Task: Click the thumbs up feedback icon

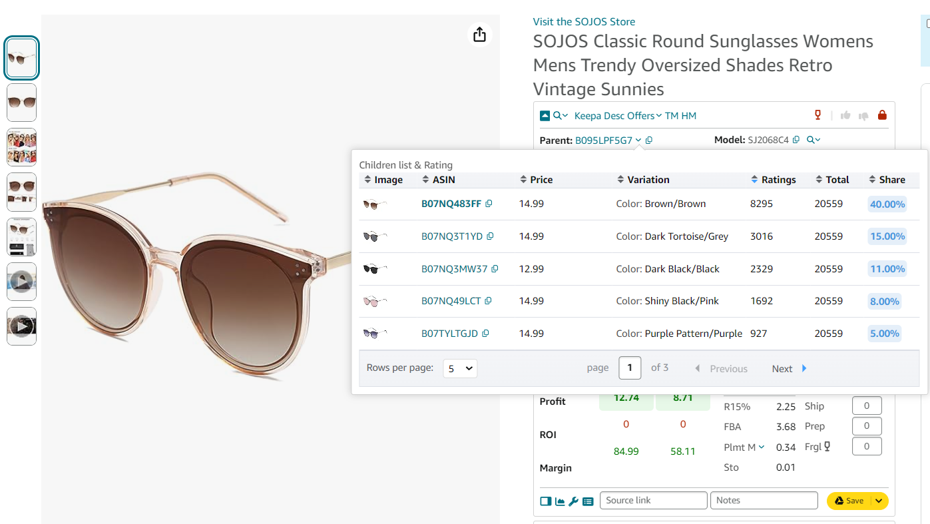Action: (x=845, y=115)
